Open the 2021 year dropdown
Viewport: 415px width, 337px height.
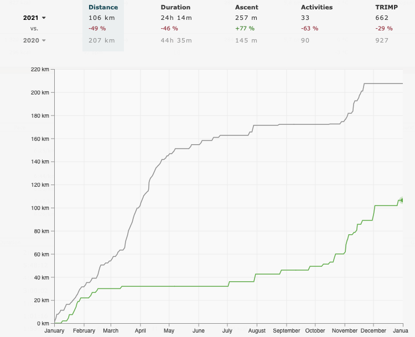point(34,18)
